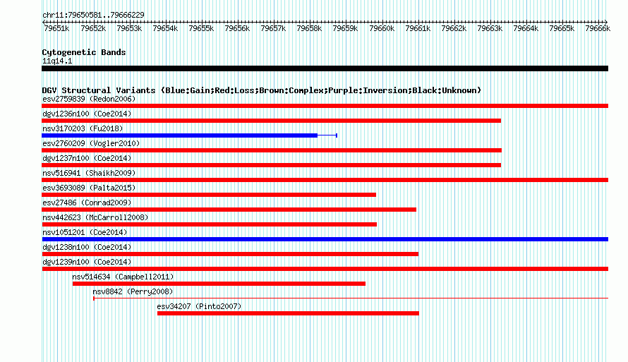628x362 pixels.
Task: Click the esv2759839 (Redon2006) variant label
Action: coord(89,99)
